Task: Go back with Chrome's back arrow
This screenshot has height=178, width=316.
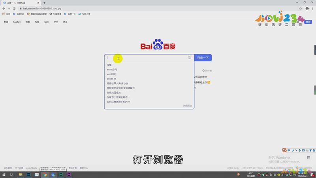Action: (x=4, y=8)
